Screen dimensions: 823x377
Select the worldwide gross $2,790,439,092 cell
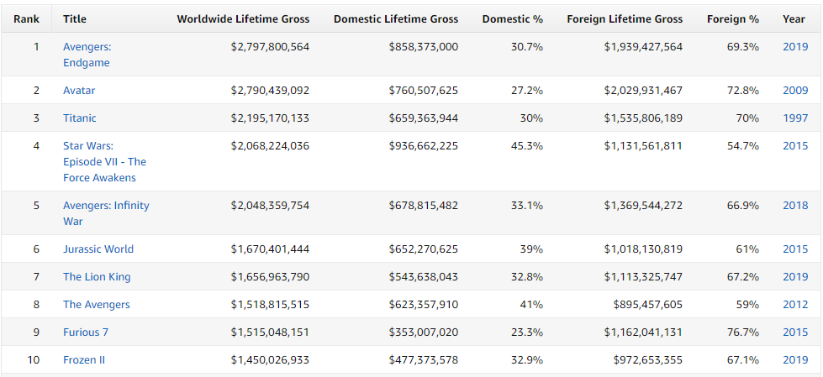pos(271,90)
